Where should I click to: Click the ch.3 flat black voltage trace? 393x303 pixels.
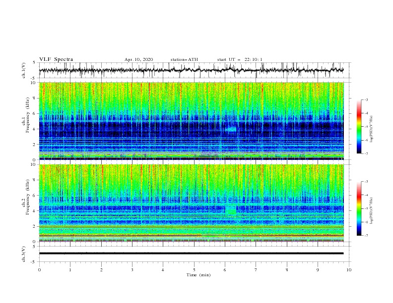click(191, 253)
